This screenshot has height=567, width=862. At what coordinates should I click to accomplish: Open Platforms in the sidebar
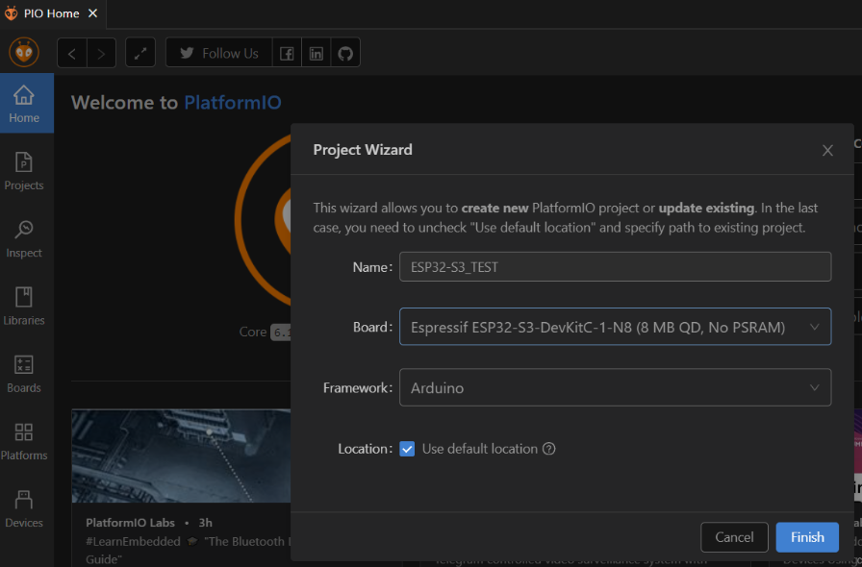point(24,440)
